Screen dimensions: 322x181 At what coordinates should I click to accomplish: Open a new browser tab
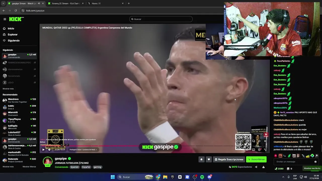pyautogui.click(x=129, y=4)
